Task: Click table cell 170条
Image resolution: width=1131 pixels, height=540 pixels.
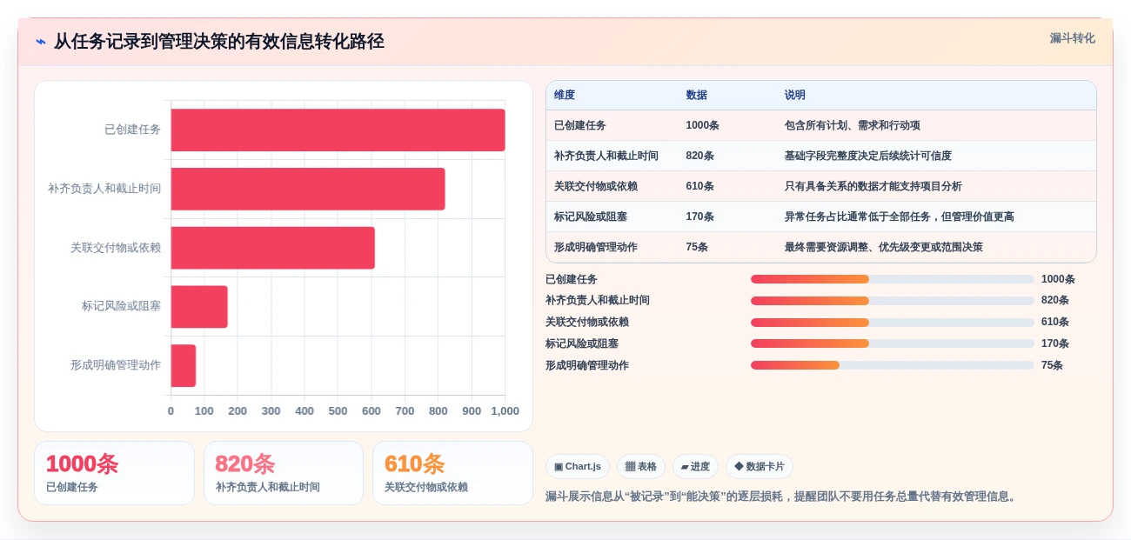Action: click(699, 217)
